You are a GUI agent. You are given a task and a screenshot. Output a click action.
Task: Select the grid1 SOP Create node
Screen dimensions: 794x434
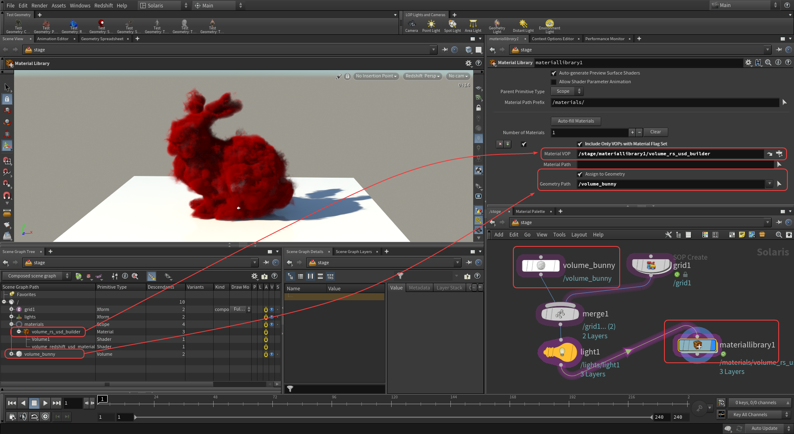coord(651,265)
